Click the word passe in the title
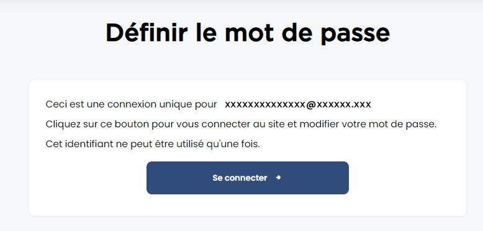 pyautogui.click(x=355, y=35)
